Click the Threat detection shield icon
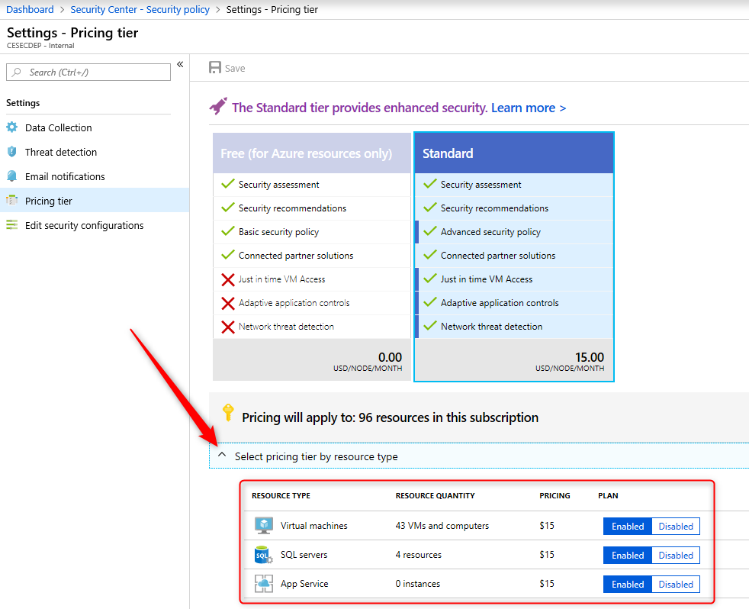 click(12, 152)
